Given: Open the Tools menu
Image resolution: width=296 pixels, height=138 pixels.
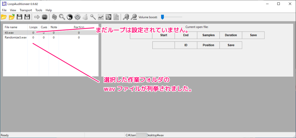Looking at the screenshot, I should coord(39,10).
